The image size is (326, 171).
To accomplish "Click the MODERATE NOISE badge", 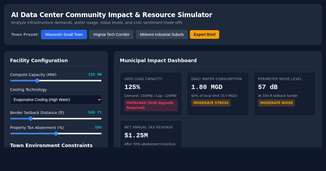I will click(x=277, y=103).
